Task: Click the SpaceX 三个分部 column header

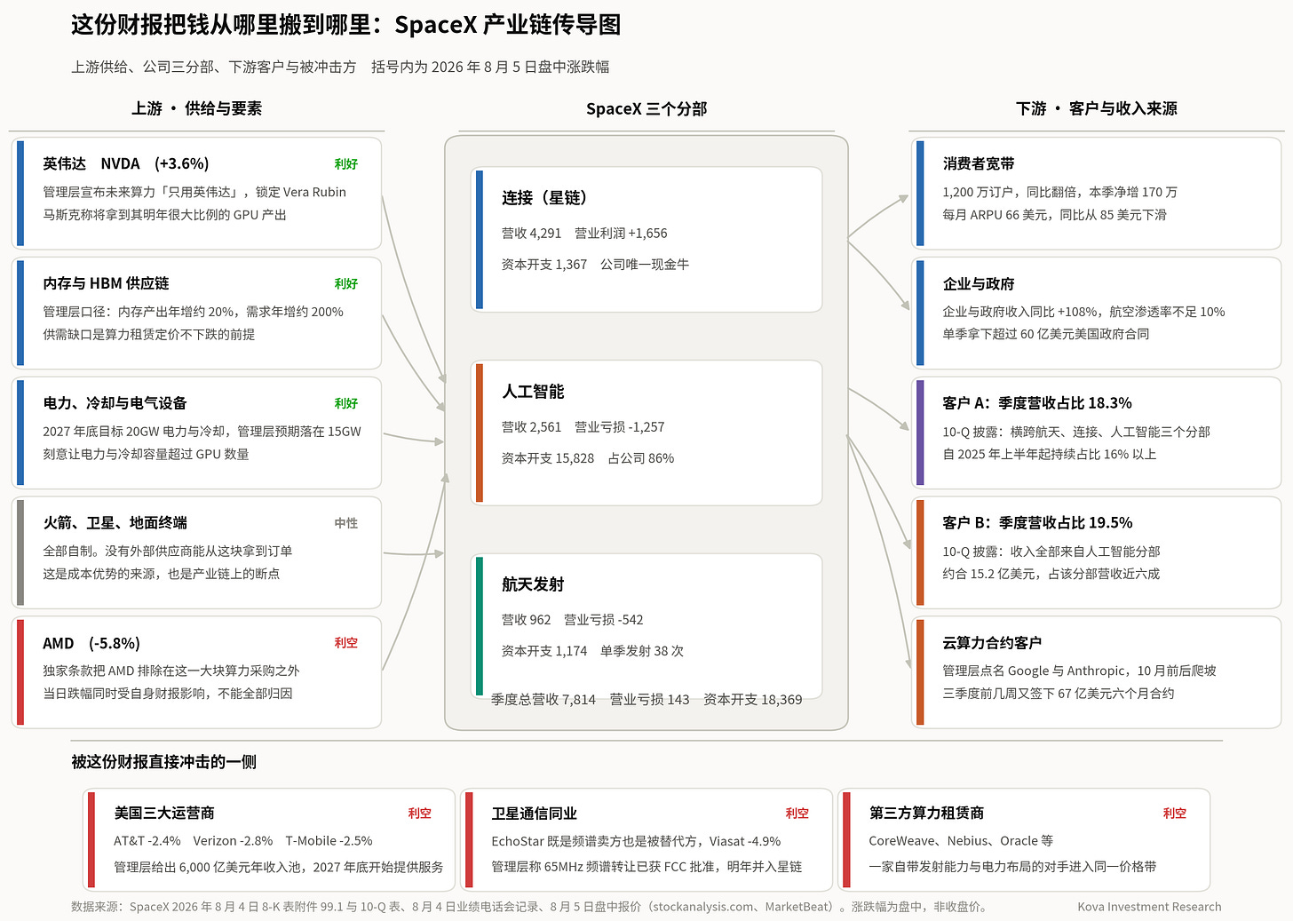Action: tap(646, 108)
